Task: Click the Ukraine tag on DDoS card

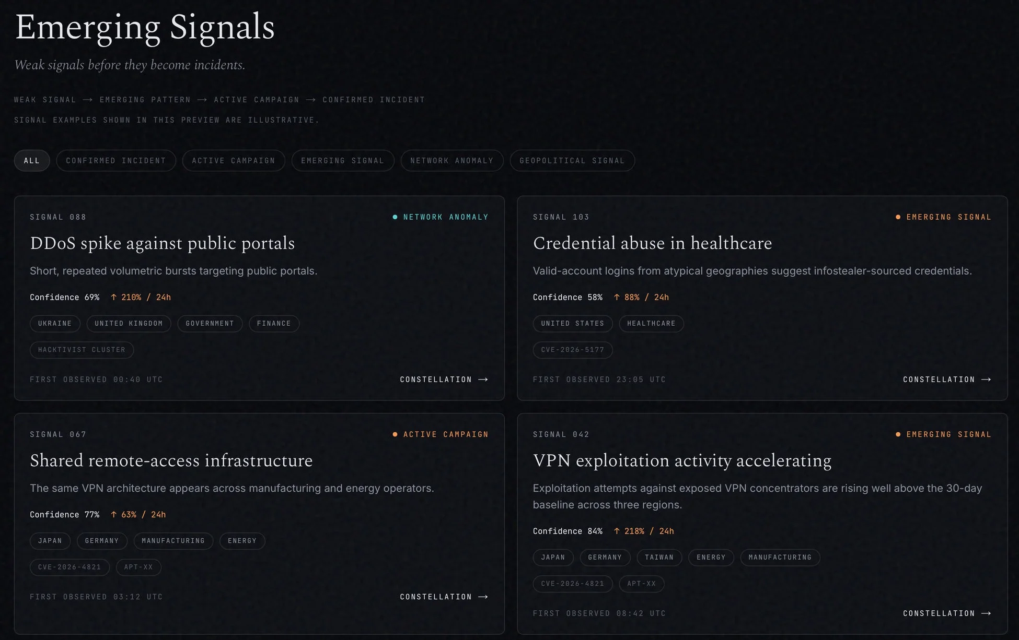Action: point(55,324)
